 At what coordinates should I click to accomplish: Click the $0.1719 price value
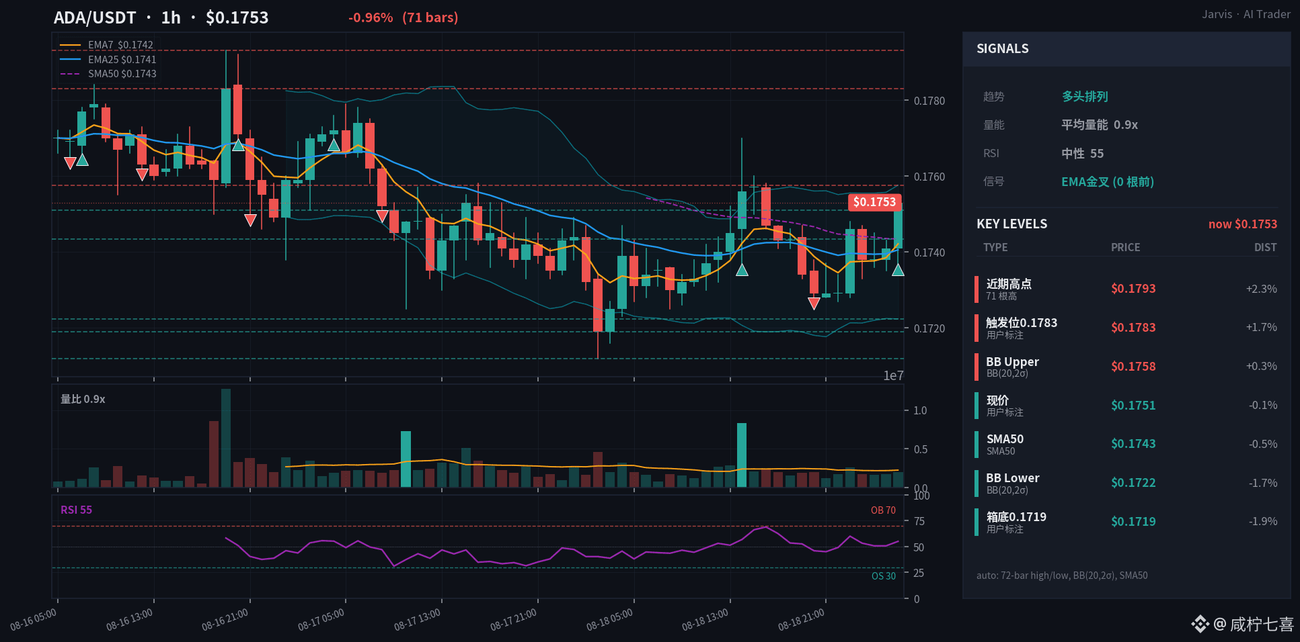[1133, 522]
